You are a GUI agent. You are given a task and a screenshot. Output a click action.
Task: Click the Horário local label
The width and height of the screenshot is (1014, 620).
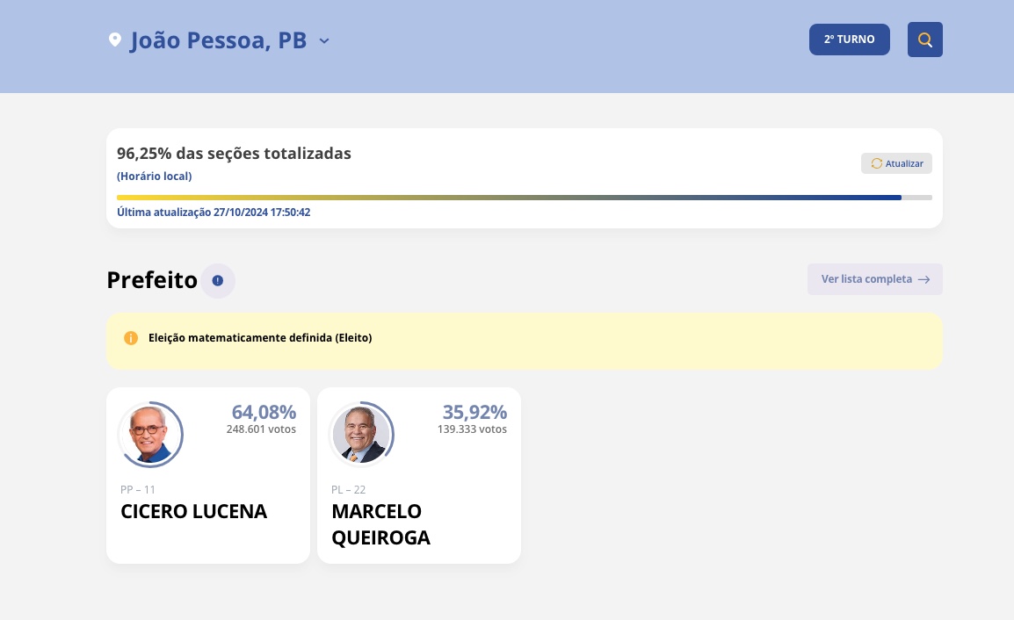(155, 177)
